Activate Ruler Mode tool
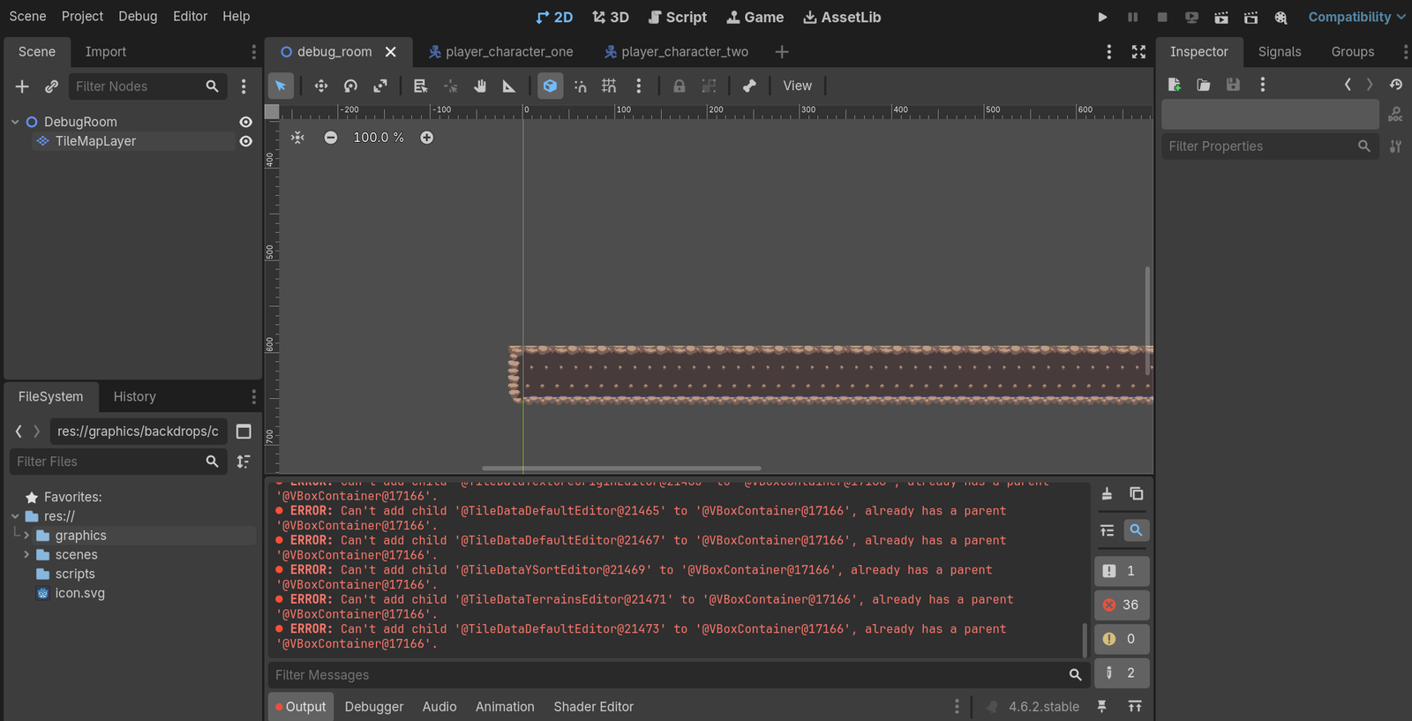1412x721 pixels. point(509,86)
